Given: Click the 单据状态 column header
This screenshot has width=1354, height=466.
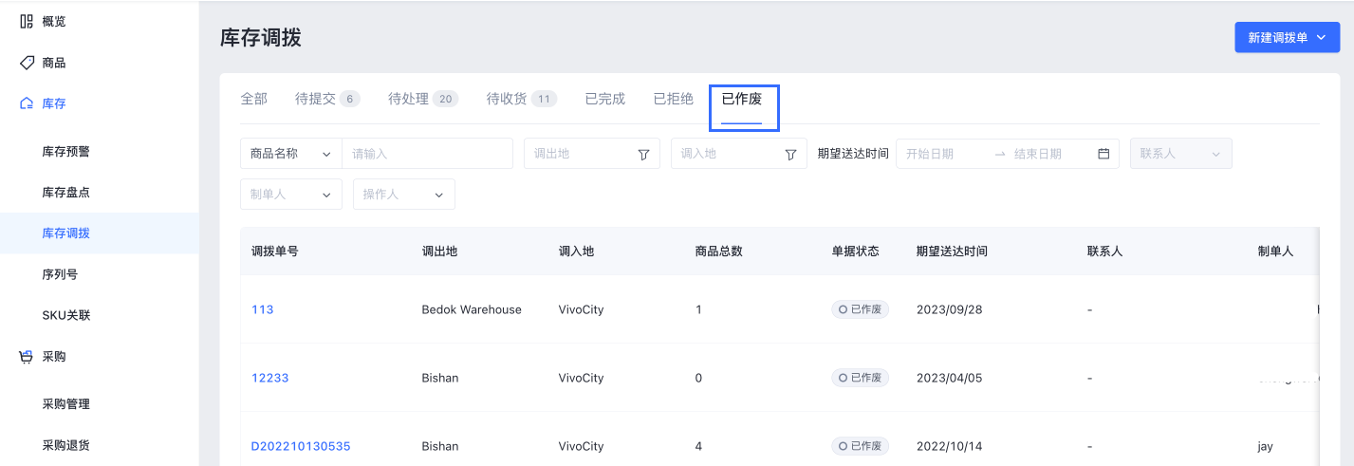Looking at the screenshot, I should 856,252.
